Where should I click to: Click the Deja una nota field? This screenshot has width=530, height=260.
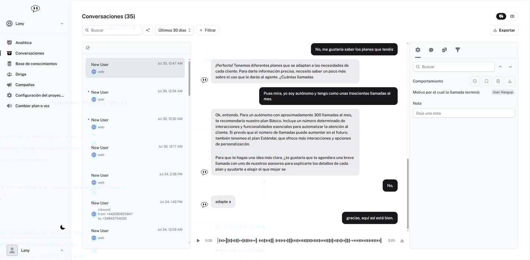point(464,113)
